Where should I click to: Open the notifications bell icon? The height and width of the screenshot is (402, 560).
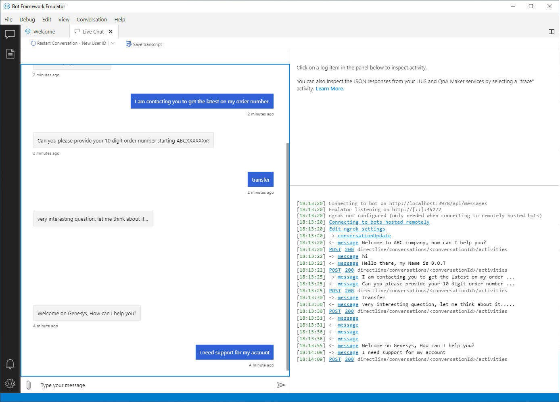[x=10, y=364]
